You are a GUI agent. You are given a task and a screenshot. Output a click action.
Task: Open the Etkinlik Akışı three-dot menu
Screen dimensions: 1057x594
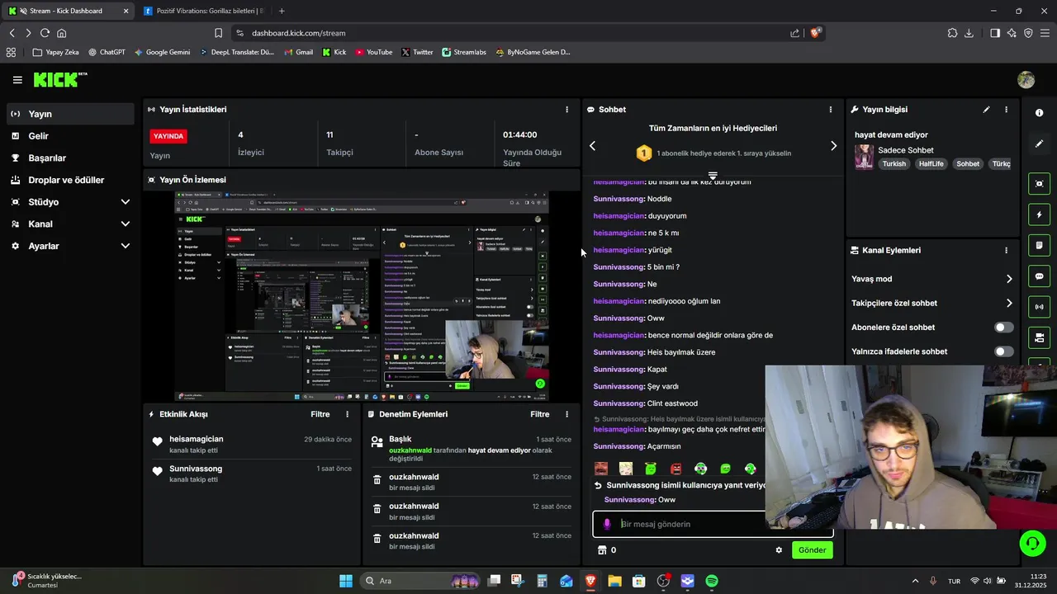pos(347,414)
